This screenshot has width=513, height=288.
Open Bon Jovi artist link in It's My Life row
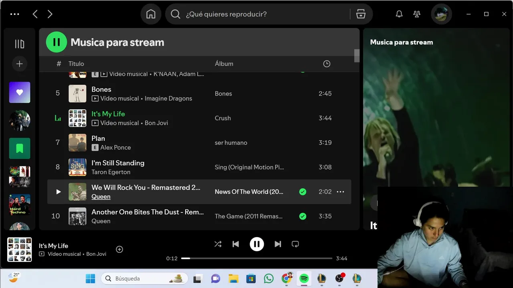(156, 123)
